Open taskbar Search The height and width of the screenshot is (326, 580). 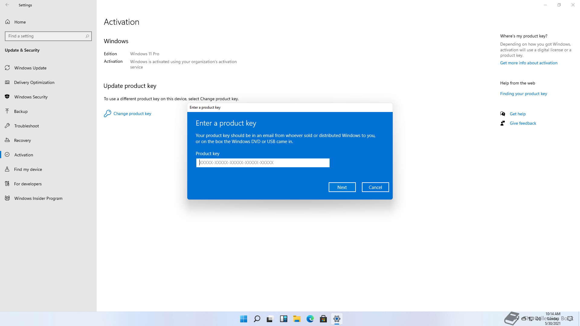[x=257, y=319]
